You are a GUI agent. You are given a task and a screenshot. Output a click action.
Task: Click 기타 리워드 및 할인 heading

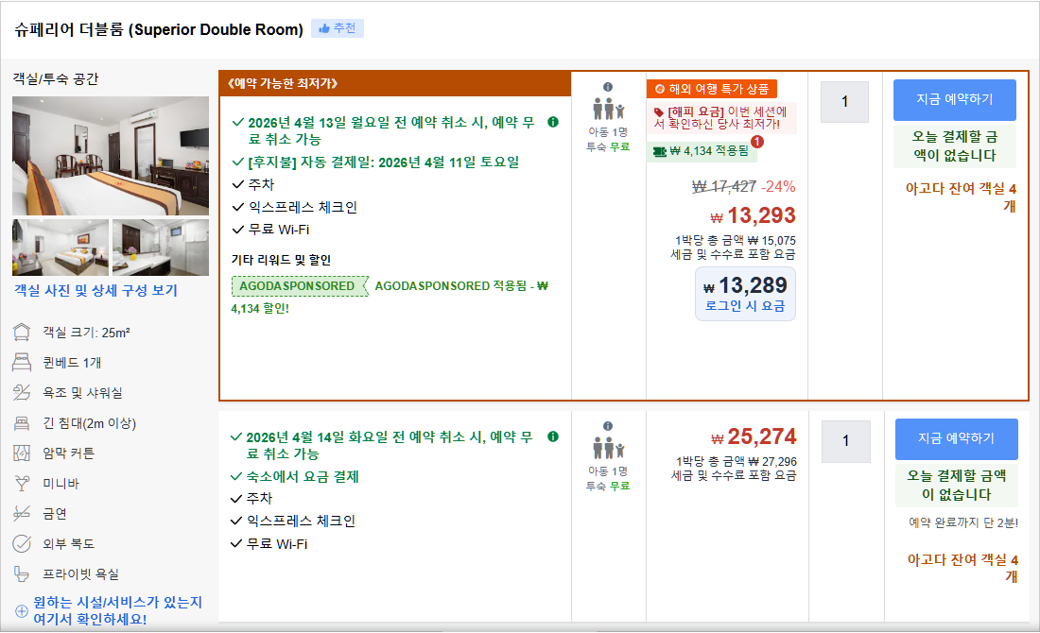pos(281,260)
